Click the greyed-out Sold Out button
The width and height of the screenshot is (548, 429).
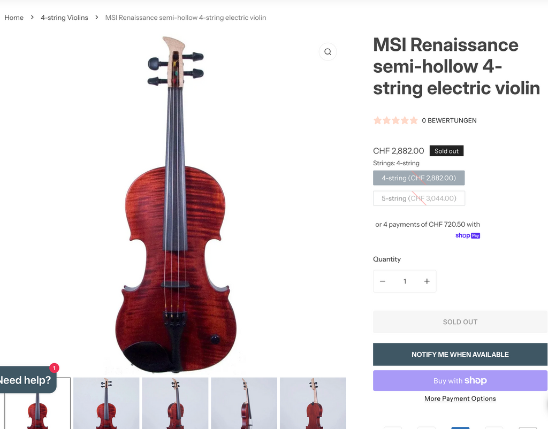tap(460, 322)
